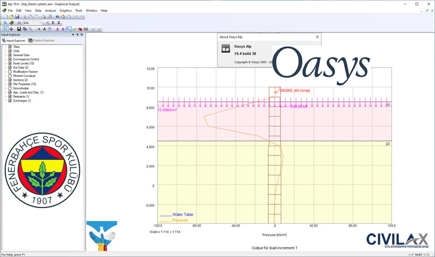Open the Window menu

pyautogui.click(x=91, y=11)
